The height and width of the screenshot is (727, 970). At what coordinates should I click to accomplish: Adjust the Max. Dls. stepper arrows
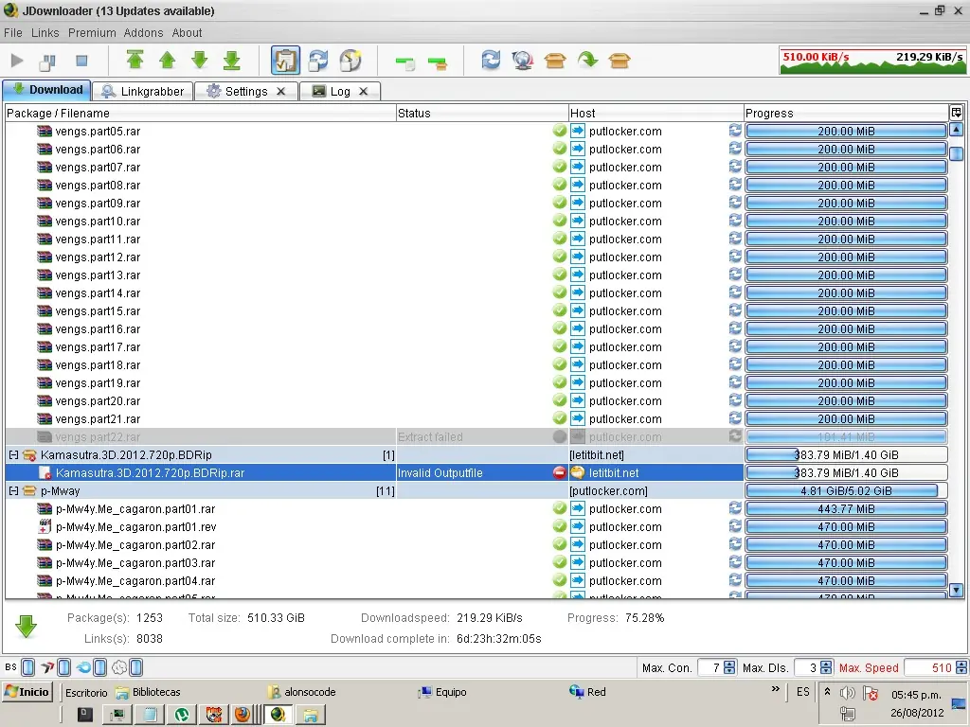826,667
